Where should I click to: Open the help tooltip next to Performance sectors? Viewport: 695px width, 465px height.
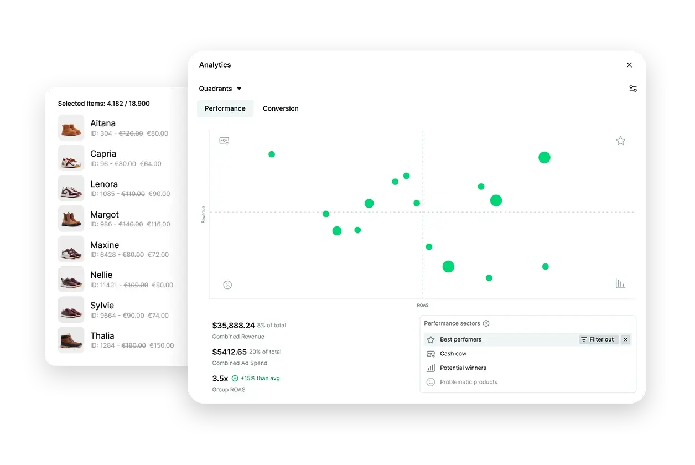tap(486, 323)
